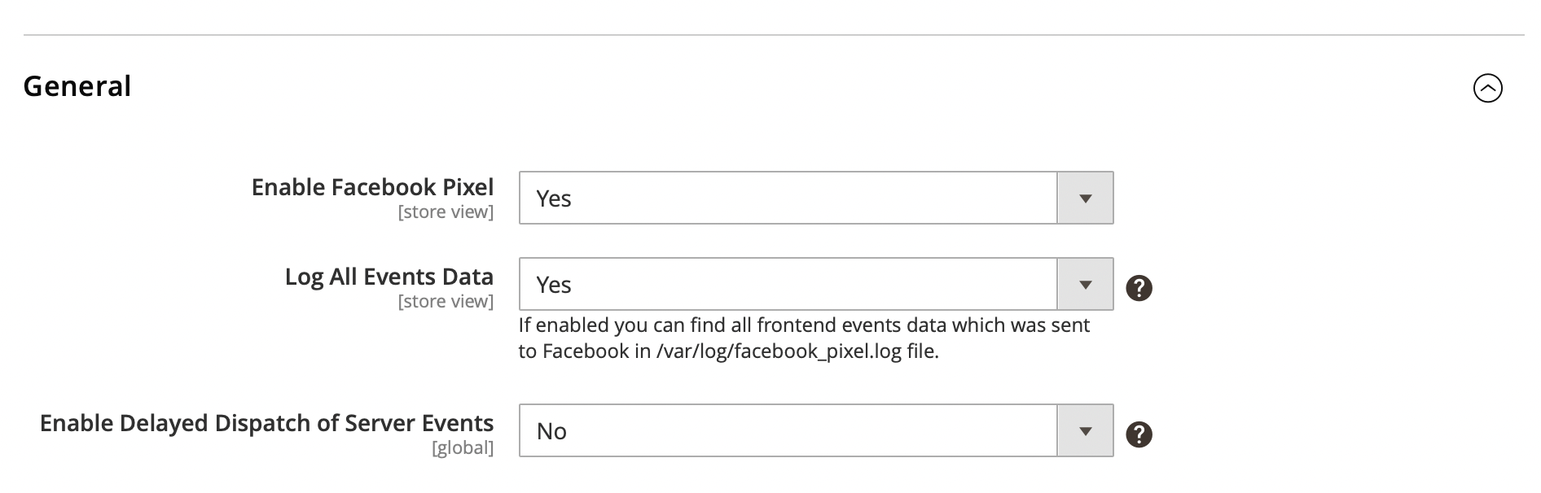
Task: Click the horizontal divider line above General
Action: 774,35
